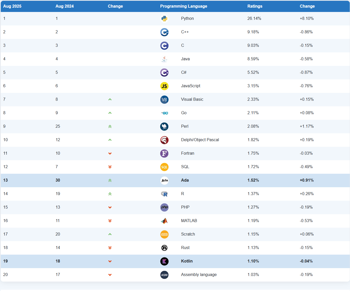Screen dimensions: 350x291
Task: Click Python's 26.14% rating cell
Action: (x=254, y=18)
